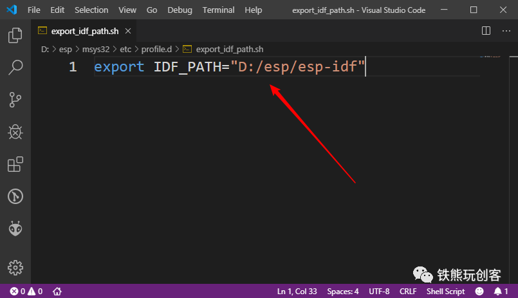Open the Extensions view icon
Viewport: 518px width, 298px height.
(15, 164)
